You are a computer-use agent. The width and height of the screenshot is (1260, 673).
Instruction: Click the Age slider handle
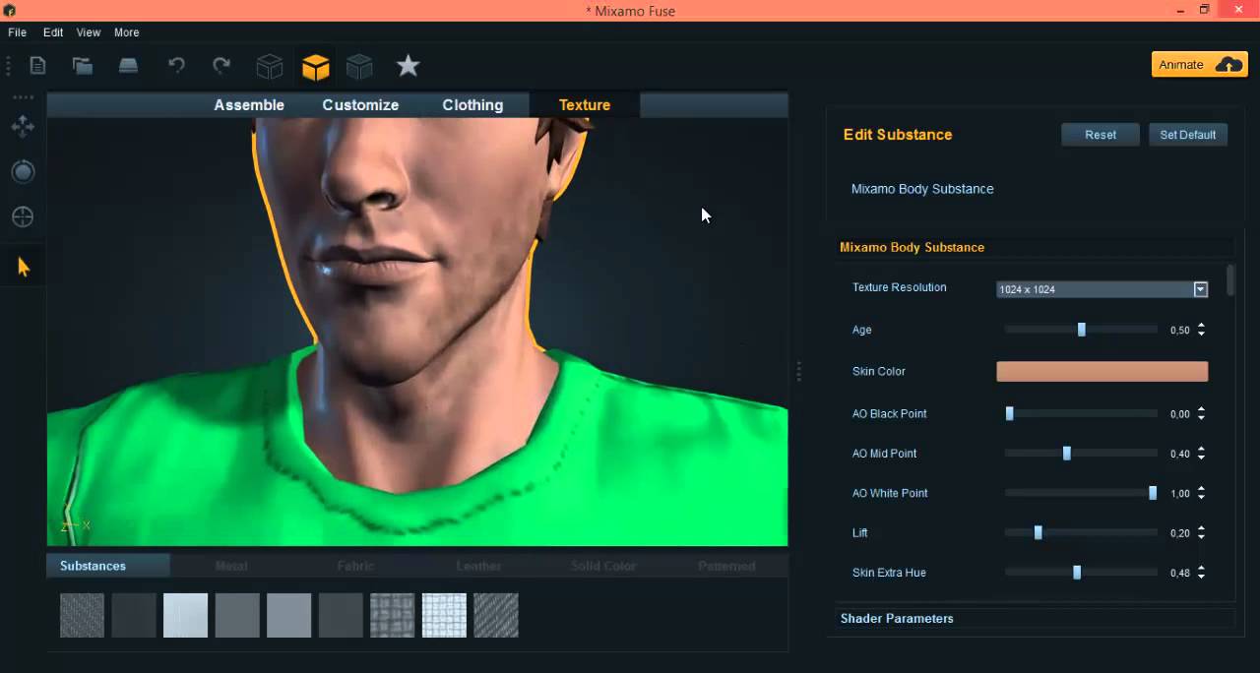1081,330
